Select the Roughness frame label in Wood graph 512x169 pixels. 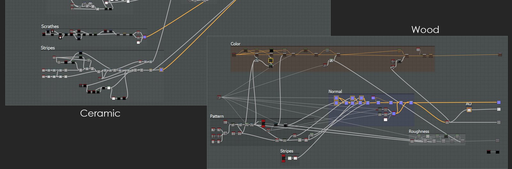pos(419,131)
